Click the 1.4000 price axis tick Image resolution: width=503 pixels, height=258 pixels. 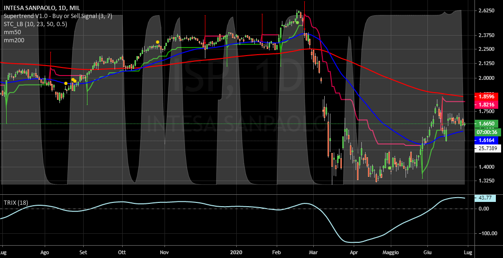[x=486, y=167]
